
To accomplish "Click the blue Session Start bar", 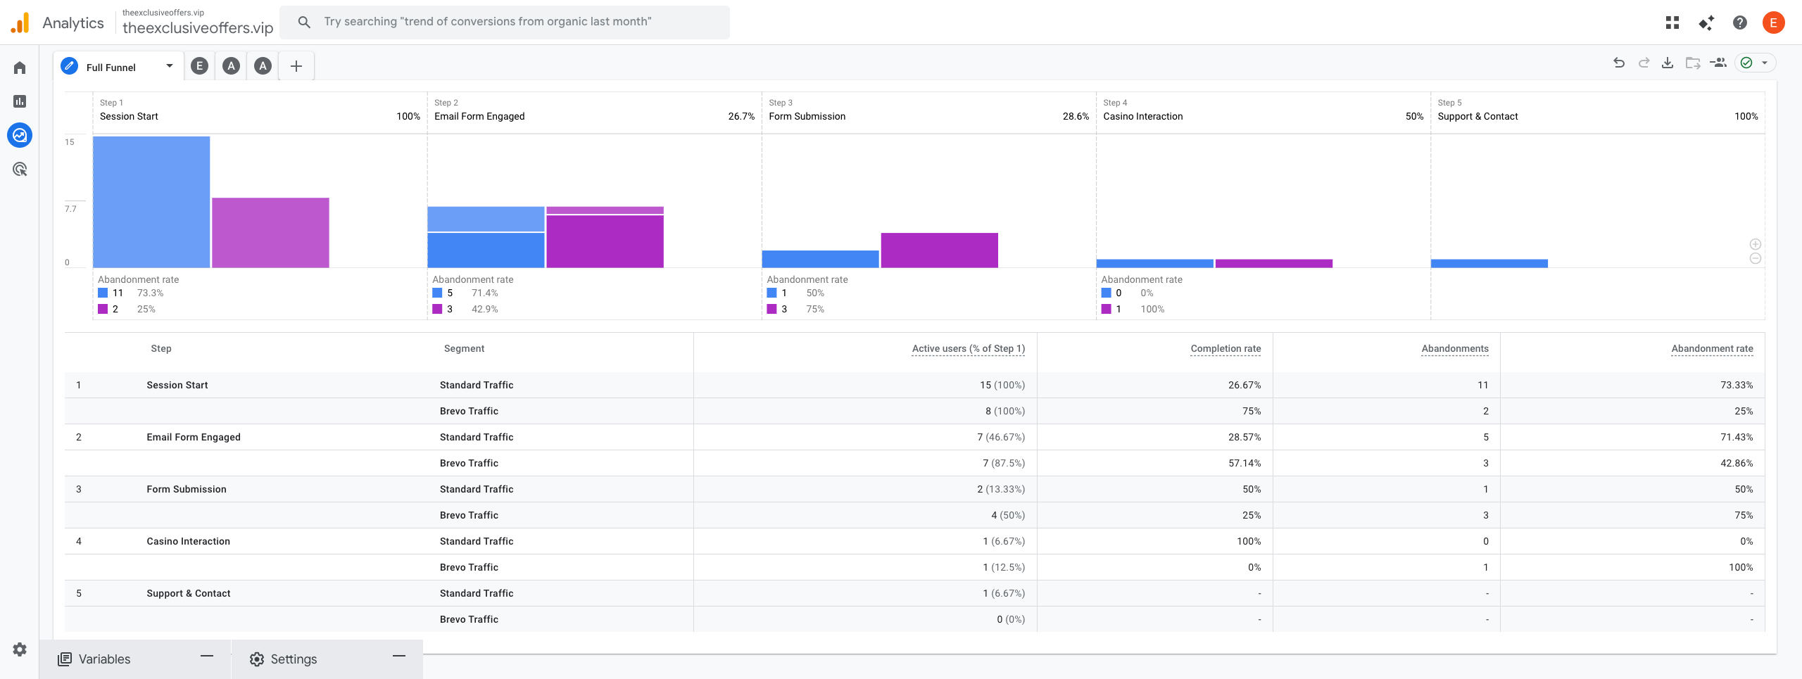I will click(151, 202).
